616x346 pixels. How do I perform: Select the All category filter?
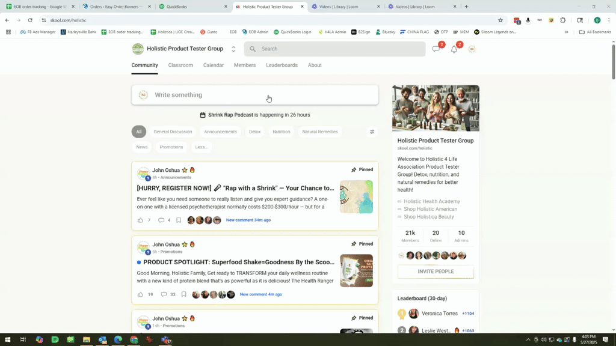point(139,132)
